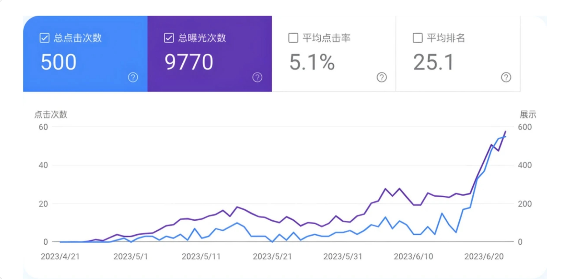Viewport: 567px width, 279px height.
Task: Click the 2023/4/21 date label
Action: click(x=60, y=257)
